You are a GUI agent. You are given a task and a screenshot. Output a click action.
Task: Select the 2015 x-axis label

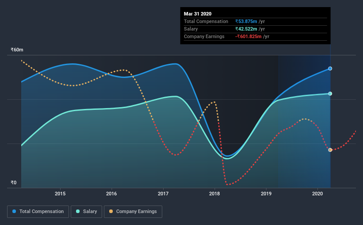[x=60, y=194]
